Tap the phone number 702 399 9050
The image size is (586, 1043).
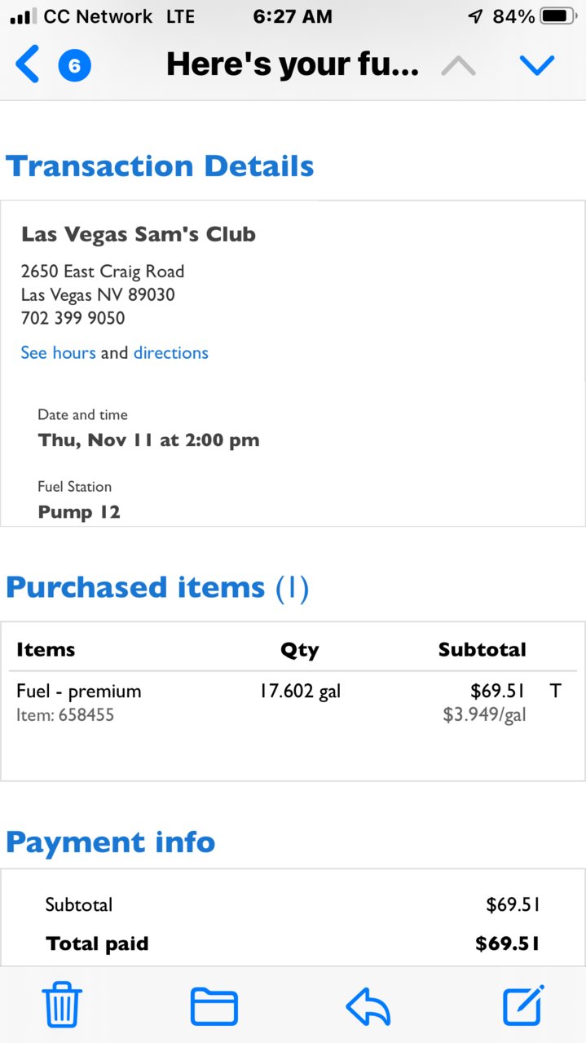[x=73, y=318]
